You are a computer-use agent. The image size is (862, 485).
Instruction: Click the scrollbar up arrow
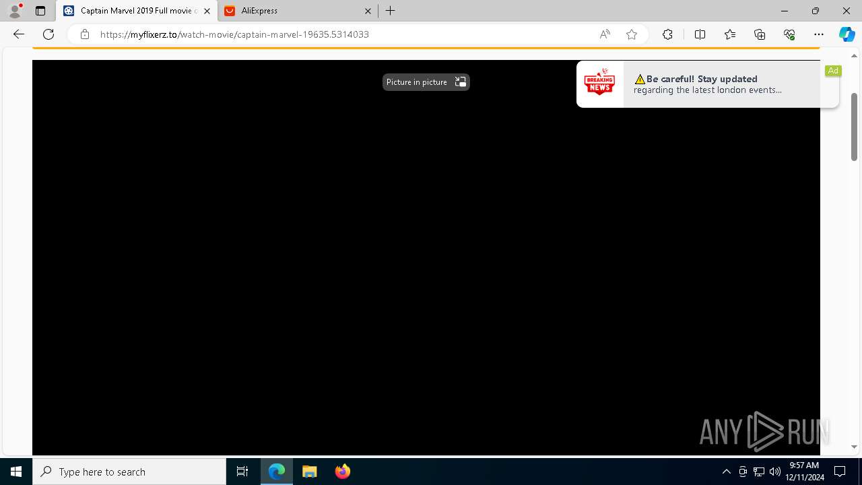[854, 56]
